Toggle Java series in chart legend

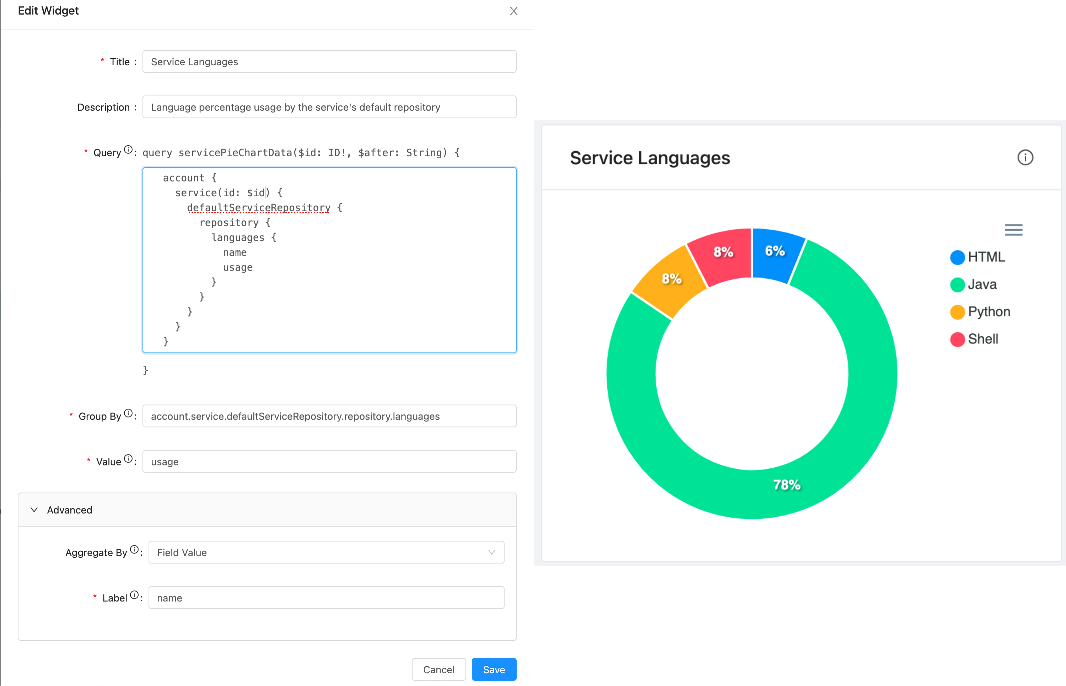tap(973, 284)
